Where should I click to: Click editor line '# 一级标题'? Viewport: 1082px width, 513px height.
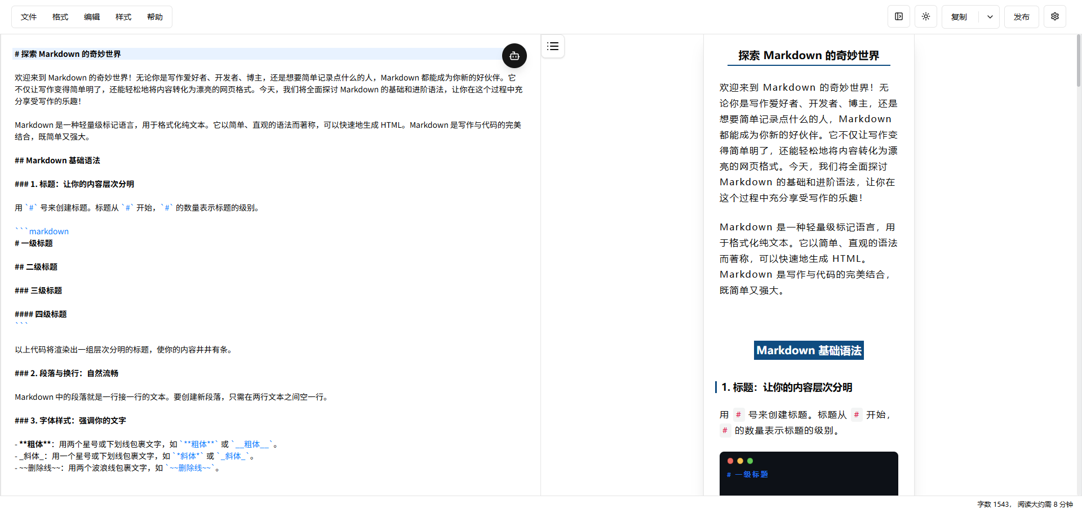coord(34,243)
